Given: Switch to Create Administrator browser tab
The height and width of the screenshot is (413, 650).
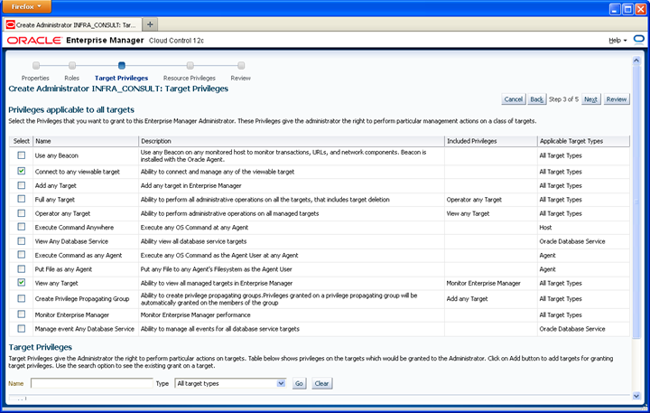Looking at the screenshot, I should pyautogui.click(x=73, y=25).
